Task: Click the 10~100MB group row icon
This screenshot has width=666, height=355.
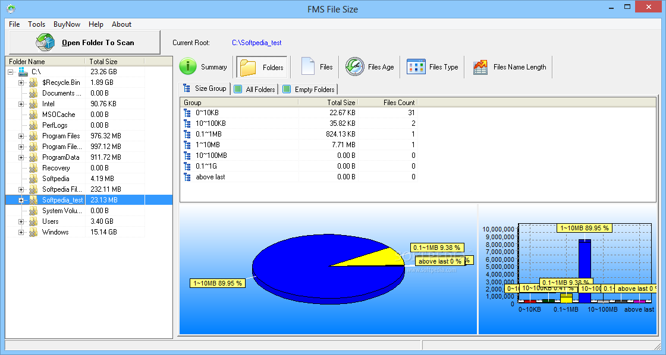Action: tap(187, 156)
